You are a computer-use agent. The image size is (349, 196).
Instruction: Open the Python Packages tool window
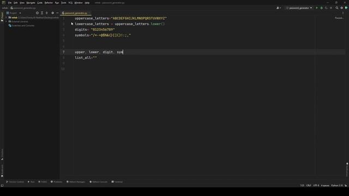(76, 182)
